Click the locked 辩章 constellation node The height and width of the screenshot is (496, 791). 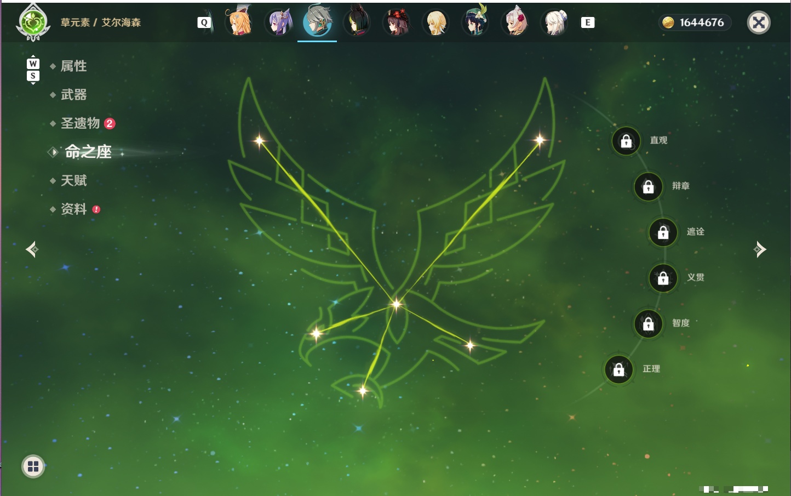(x=648, y=186)
